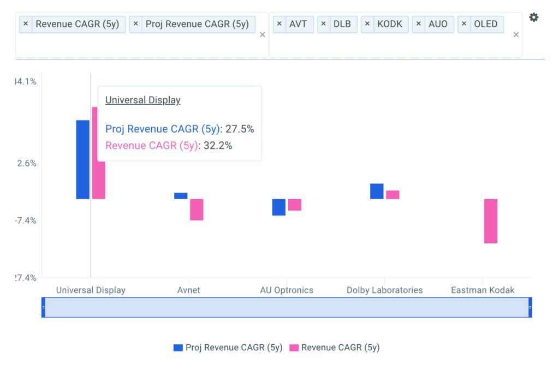Click the left handle of range slider
Screen dimensions: 559x365
[x=43, y=307]
